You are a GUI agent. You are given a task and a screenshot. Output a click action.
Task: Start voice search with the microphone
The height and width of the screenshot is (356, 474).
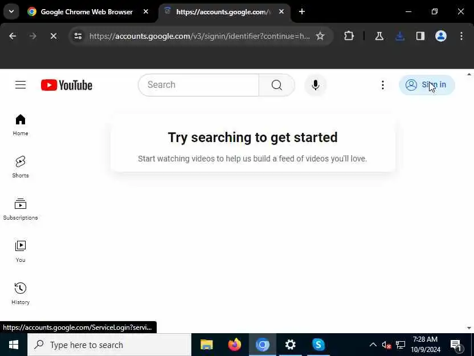point(315,85)
